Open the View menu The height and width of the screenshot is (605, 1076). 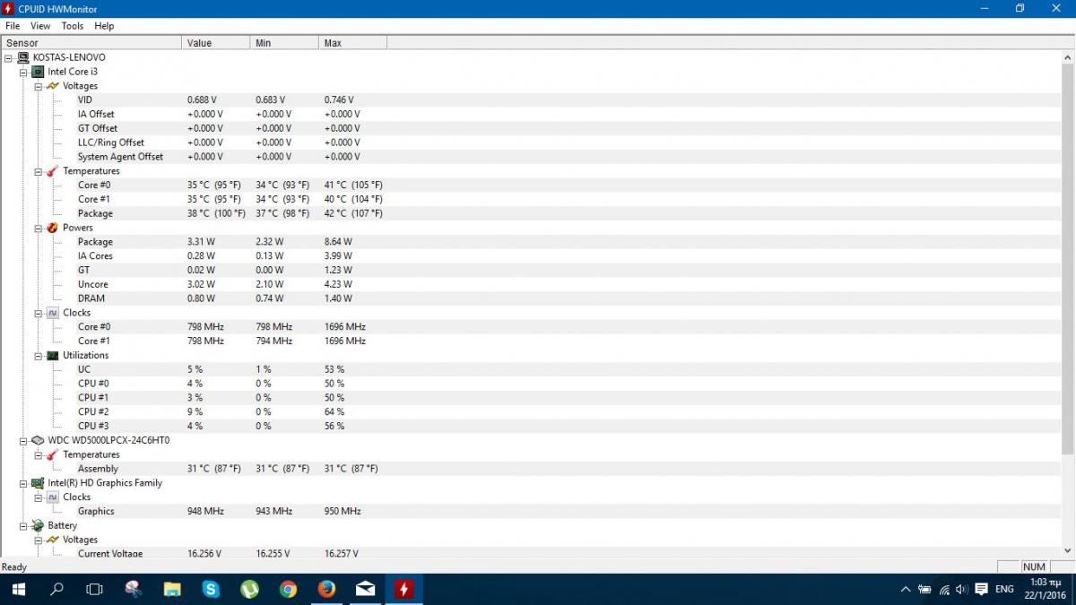(x=40, y=26)
